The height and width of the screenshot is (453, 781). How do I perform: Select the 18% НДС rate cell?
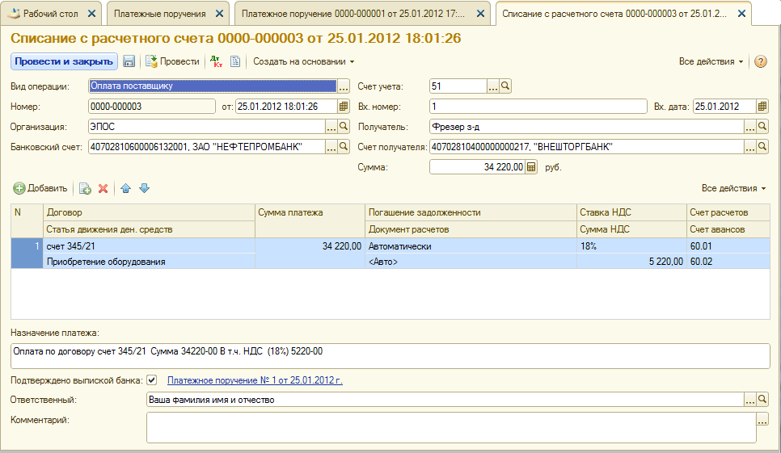631,246
